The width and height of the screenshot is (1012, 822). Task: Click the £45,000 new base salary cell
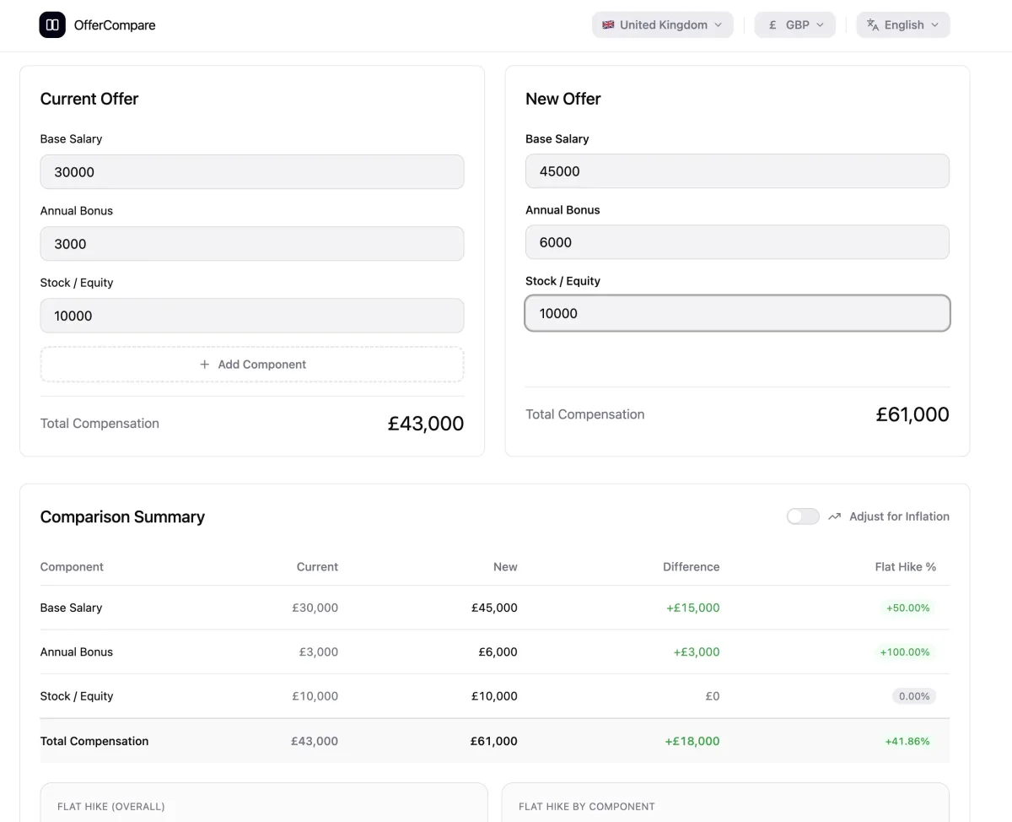click(x=494, y=608)
